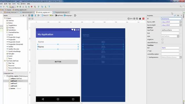Viewport: 185px width, 104px height.
Task: Click the Palette panel settings gear
Action: pos(23,15)
